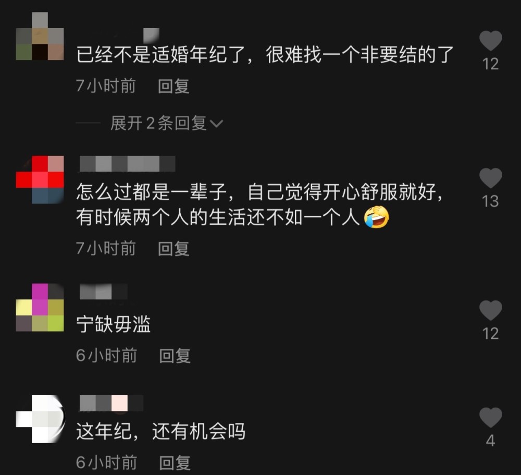The image size is (521, 475).
Task: Reply to the 怎么过都是一辈子 comment
Action: click(x=173, y=249)
